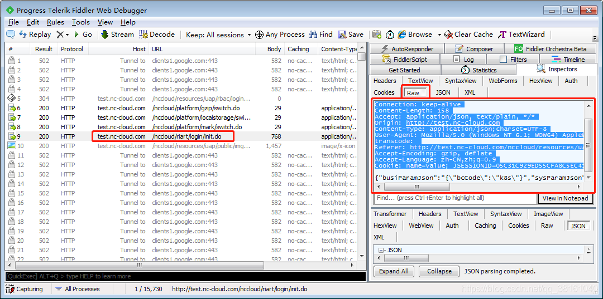
Task: Click the raw request horizontal scrollbar thumb
Action: tap(417, 187)
